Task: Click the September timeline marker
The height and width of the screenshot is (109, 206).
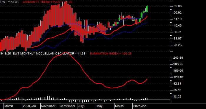Action: tap(68, 106)
